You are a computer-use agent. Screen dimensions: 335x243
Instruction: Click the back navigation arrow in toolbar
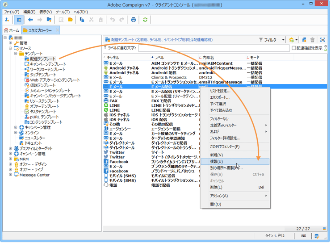coord(30,20)
